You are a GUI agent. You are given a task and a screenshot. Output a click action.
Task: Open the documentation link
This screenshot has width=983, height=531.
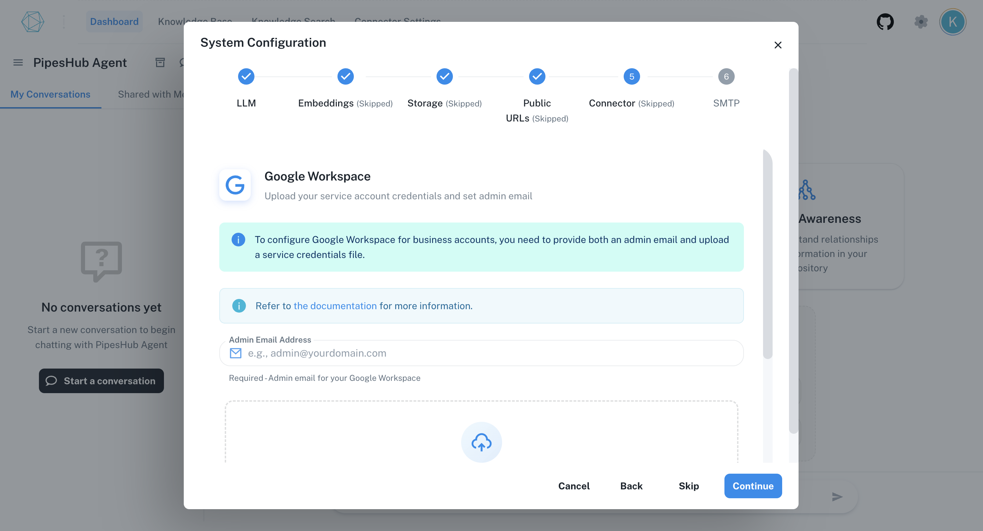pos(335,306)
